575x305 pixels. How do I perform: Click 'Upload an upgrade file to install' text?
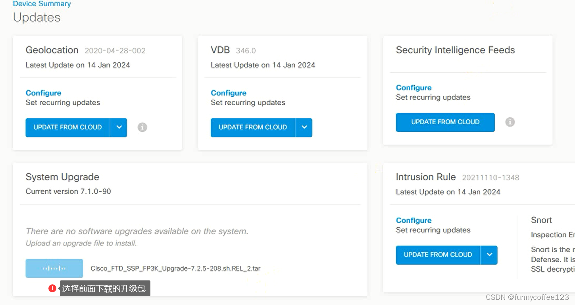pos(81,244)
